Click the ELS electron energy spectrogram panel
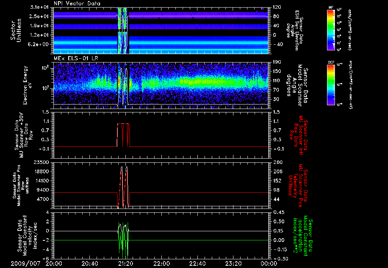 tap(161, 85)
